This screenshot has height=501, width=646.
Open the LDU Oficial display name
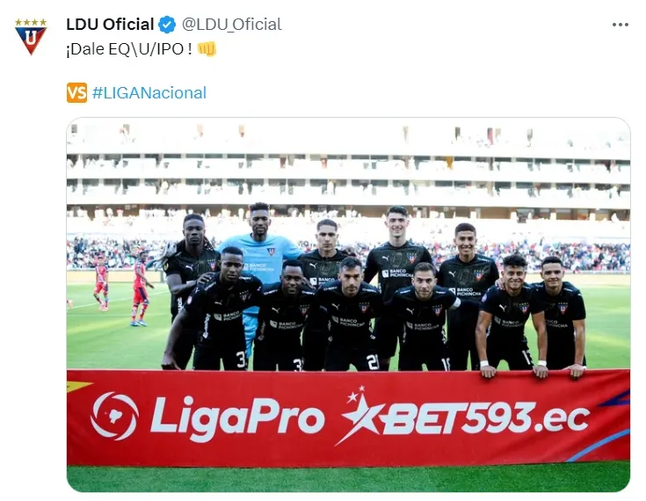pos(110,25)
